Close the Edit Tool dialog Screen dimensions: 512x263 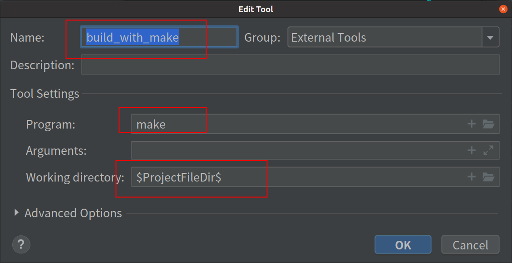click(503, 10)
